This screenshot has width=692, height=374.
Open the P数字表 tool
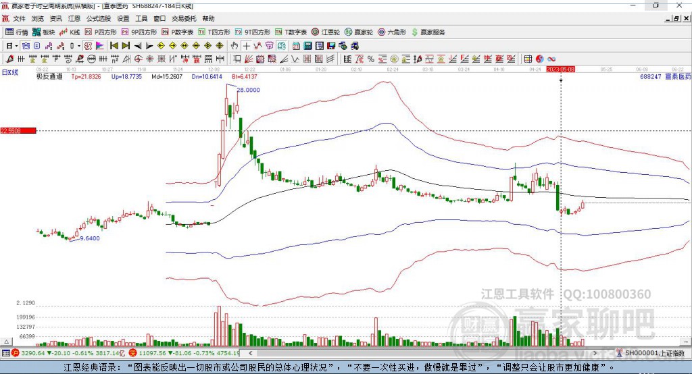pyautogui.click(x=178, y=32)
